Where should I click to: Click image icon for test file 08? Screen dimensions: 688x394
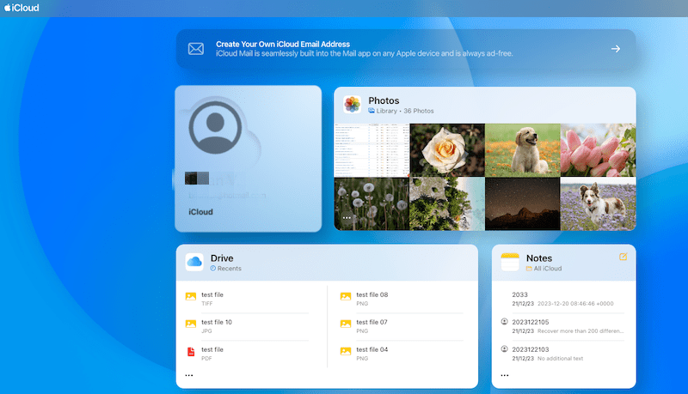pos(346,296)
